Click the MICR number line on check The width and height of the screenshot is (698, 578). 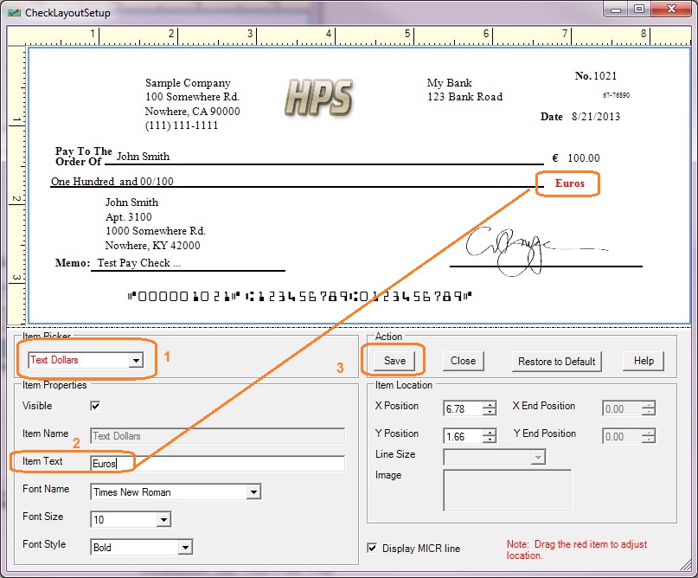click(x=299, y=296)
